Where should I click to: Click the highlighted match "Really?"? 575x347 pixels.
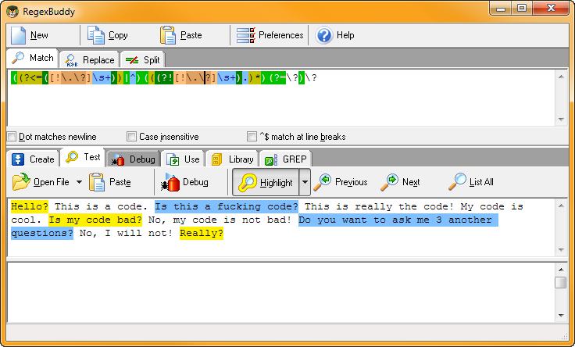202,233
